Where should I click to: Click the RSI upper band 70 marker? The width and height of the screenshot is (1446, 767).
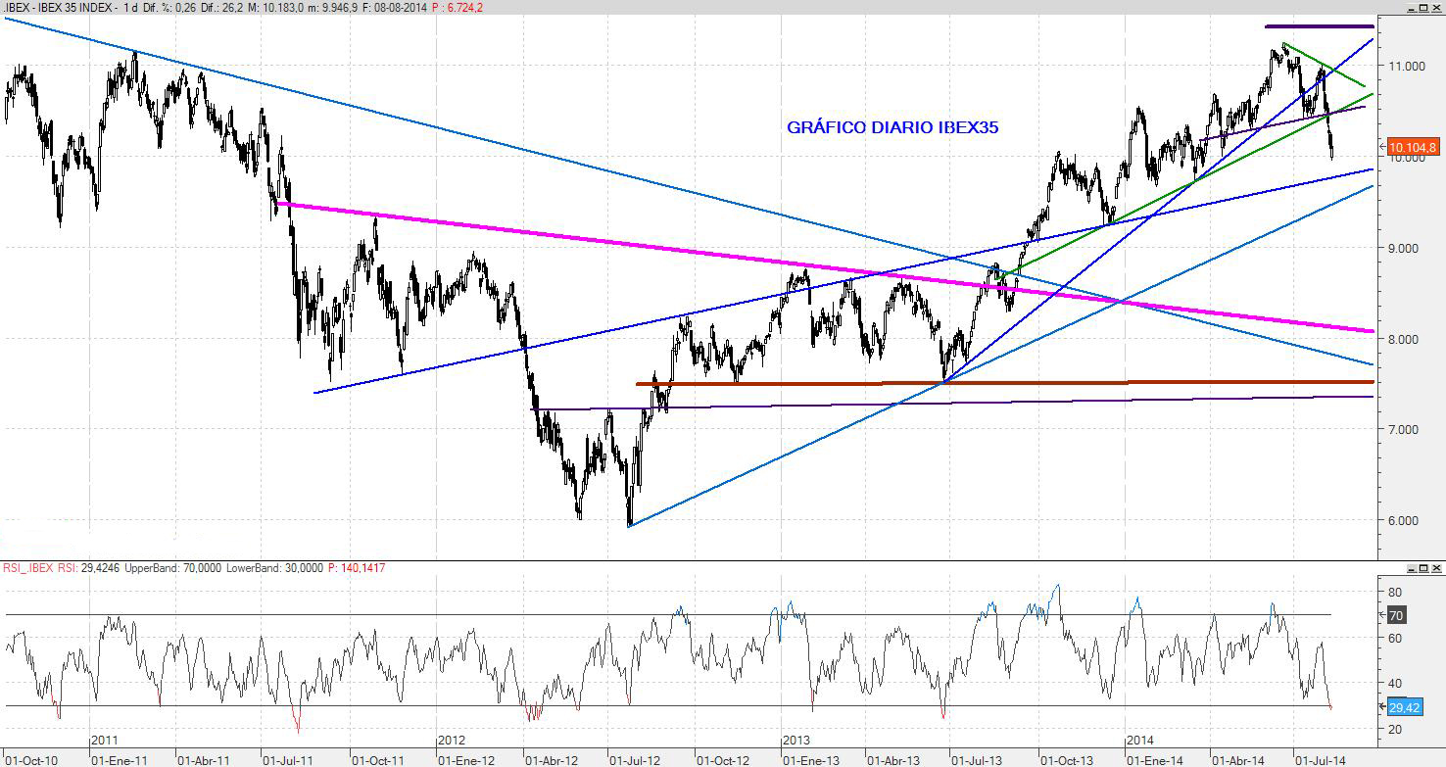[1397, 615]
